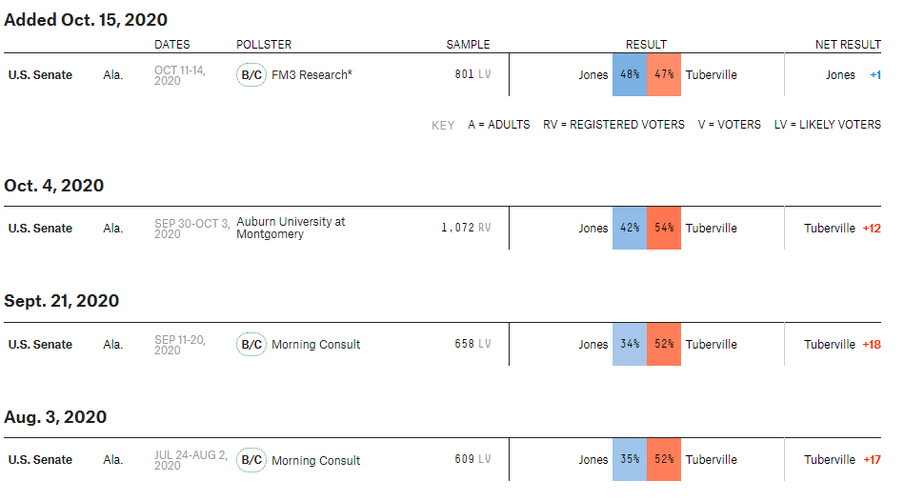The width and height of the screenshot is (904, 501).
Task: Click the POLLSTER column header
Action: point(264,45)
